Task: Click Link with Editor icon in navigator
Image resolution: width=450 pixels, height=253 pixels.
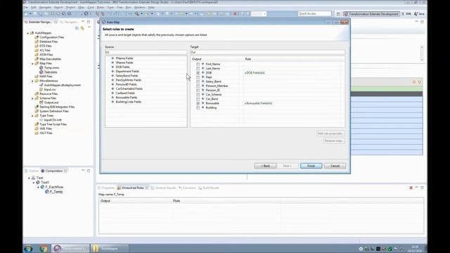Action: point(82,28)
